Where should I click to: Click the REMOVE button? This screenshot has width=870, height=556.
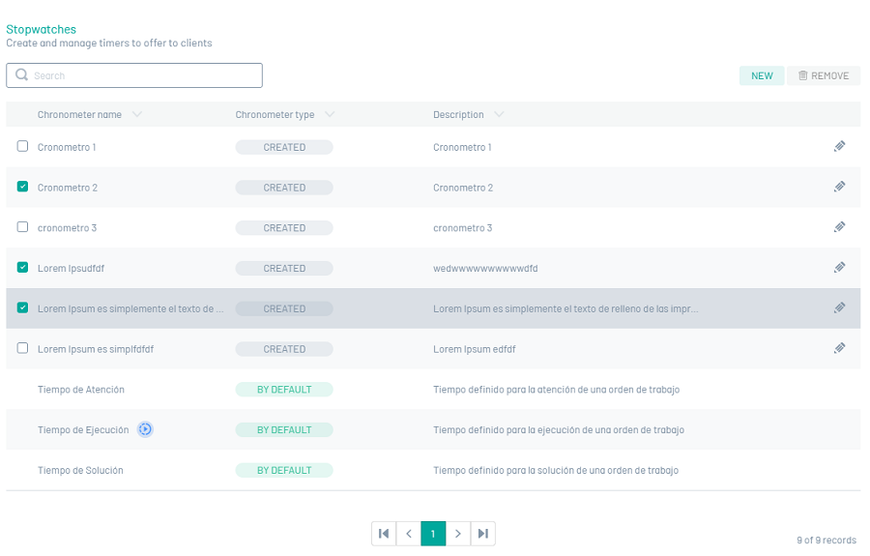[x=824, y=76]
